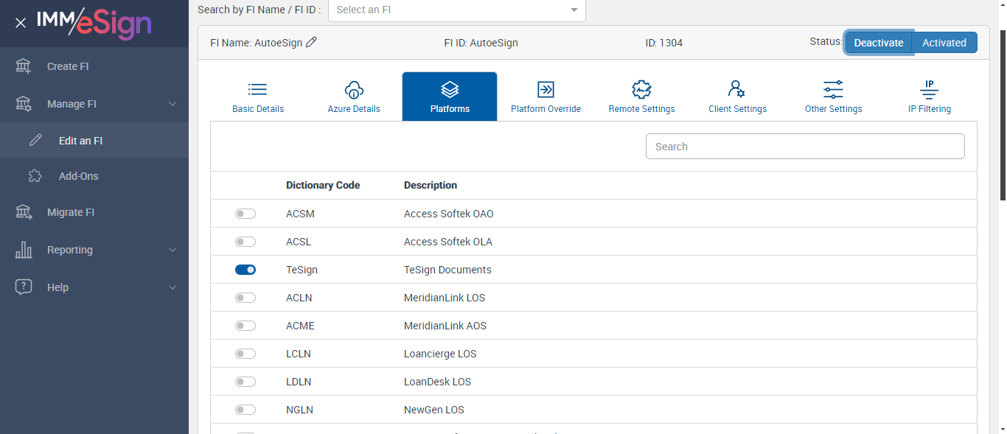
Task: Click the Platforms layers icon
Action: point(450,90)
